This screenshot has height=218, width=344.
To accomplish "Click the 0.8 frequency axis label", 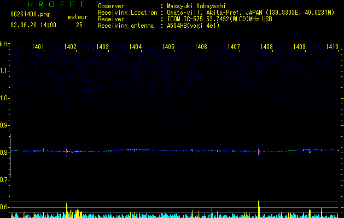I will pyautogui.click(x=4, y=153).
